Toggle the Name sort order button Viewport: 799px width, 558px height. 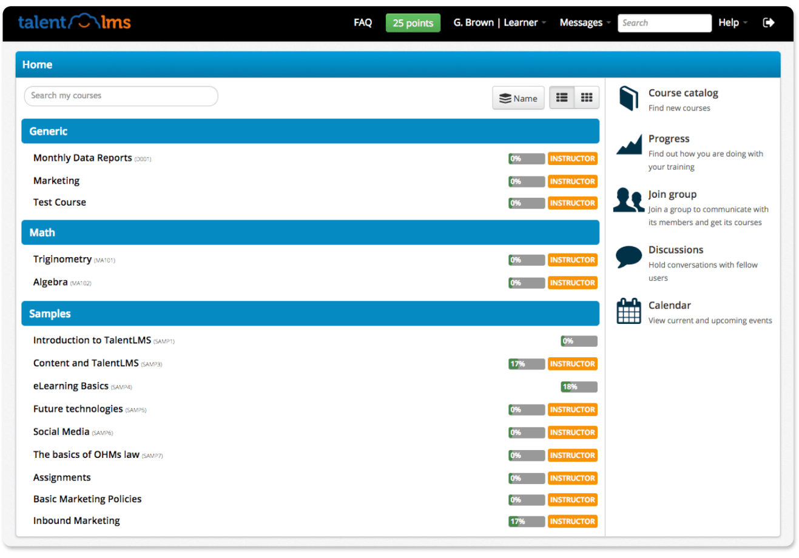point(518,98)
